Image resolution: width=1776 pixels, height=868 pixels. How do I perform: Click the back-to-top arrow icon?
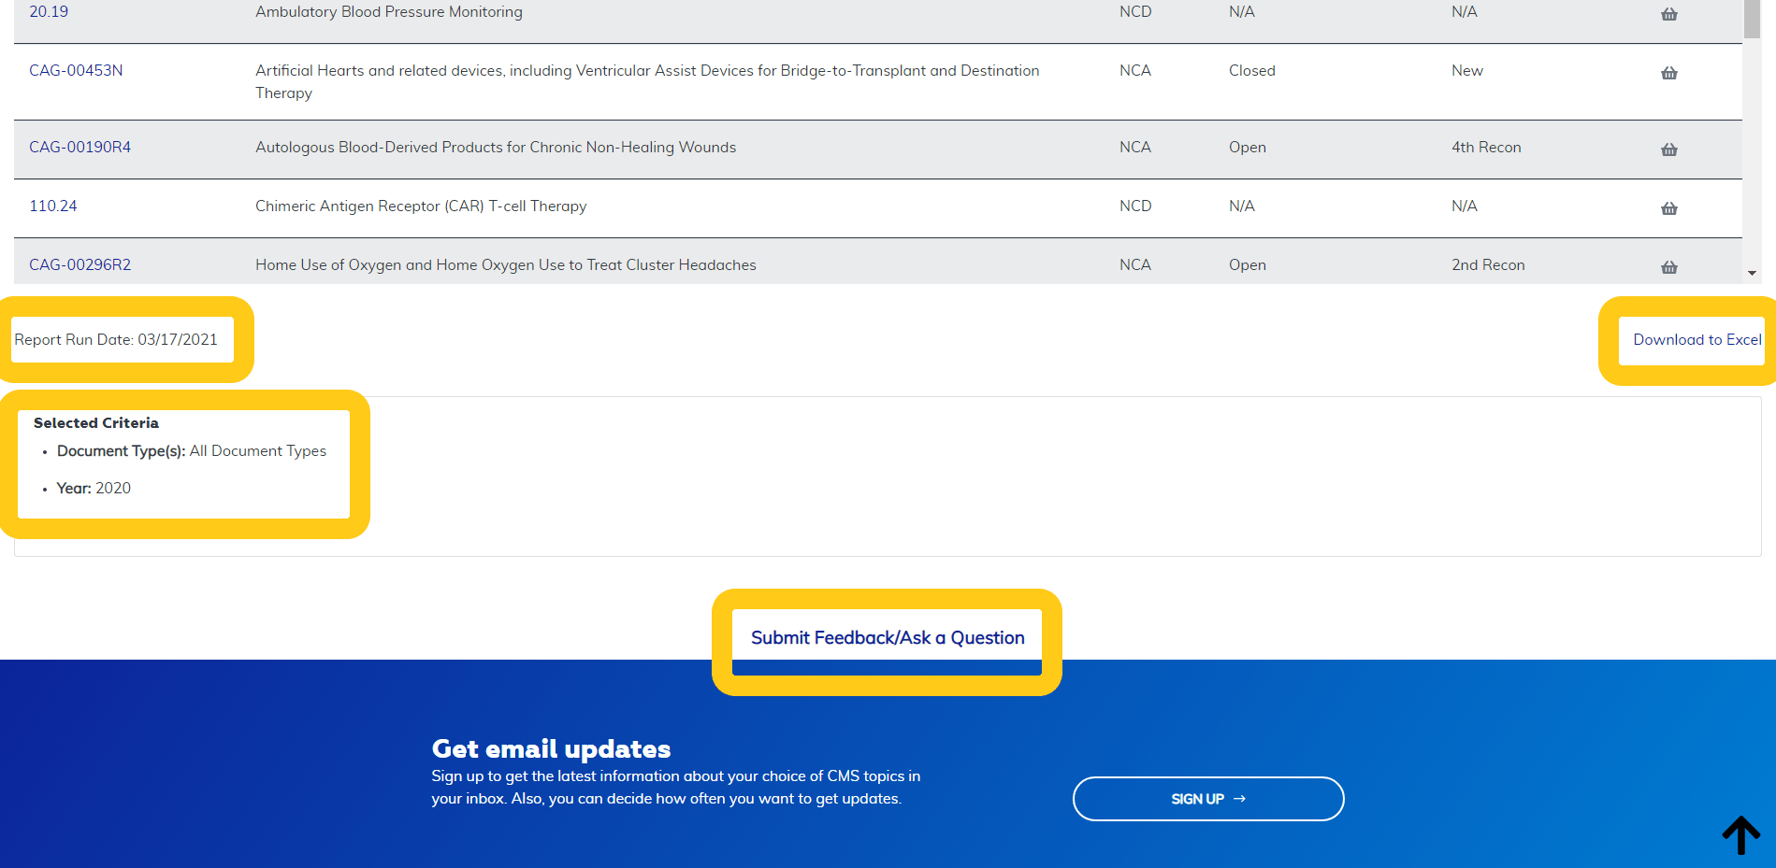click(x=1740, y=834)
